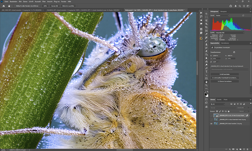Click the 100% zoom button
The width and height of the screenshot is (252, 151).
point(45,6)
